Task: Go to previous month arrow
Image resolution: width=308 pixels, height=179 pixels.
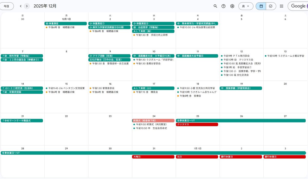Action: (x=21, y=6)
